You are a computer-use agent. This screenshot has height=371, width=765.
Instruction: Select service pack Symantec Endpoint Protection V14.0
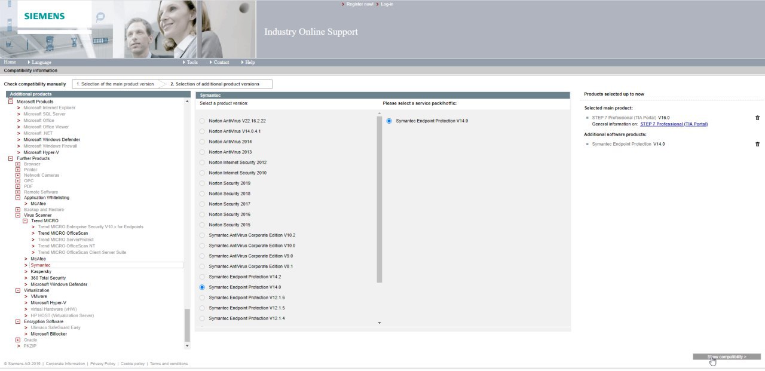(x=389, y=121)
